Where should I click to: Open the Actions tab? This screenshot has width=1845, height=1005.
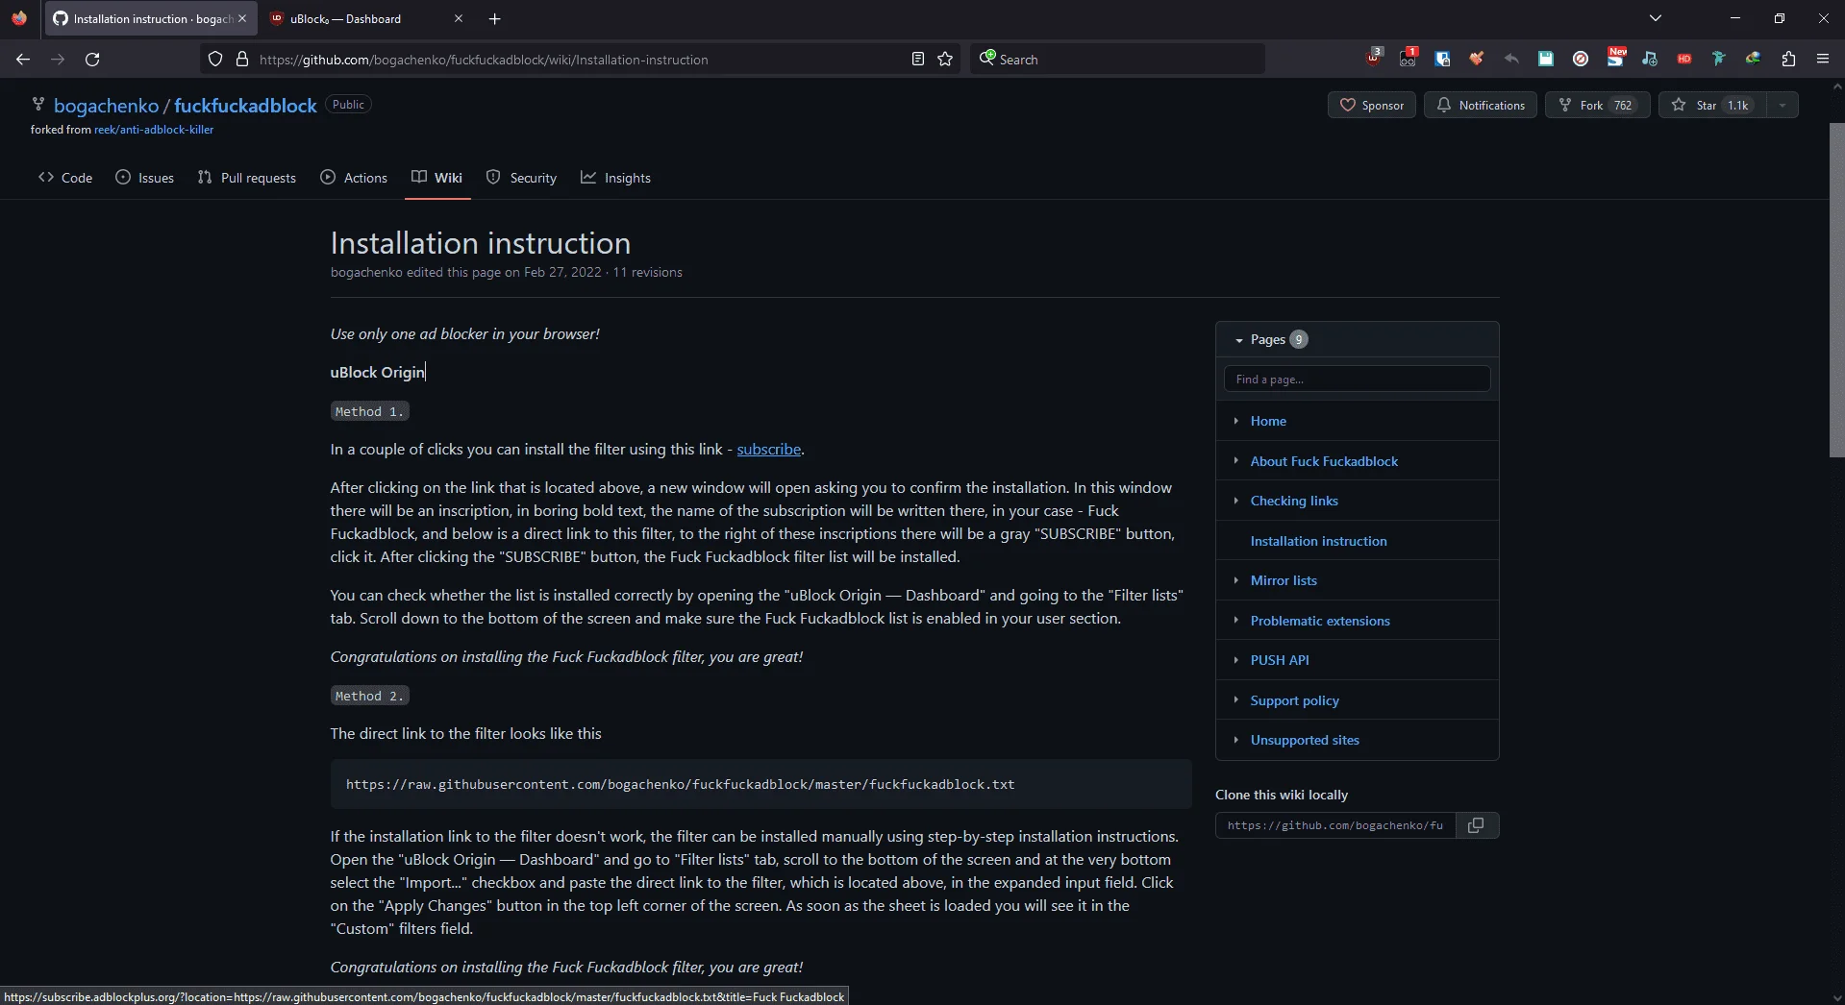tap(354, 178)
